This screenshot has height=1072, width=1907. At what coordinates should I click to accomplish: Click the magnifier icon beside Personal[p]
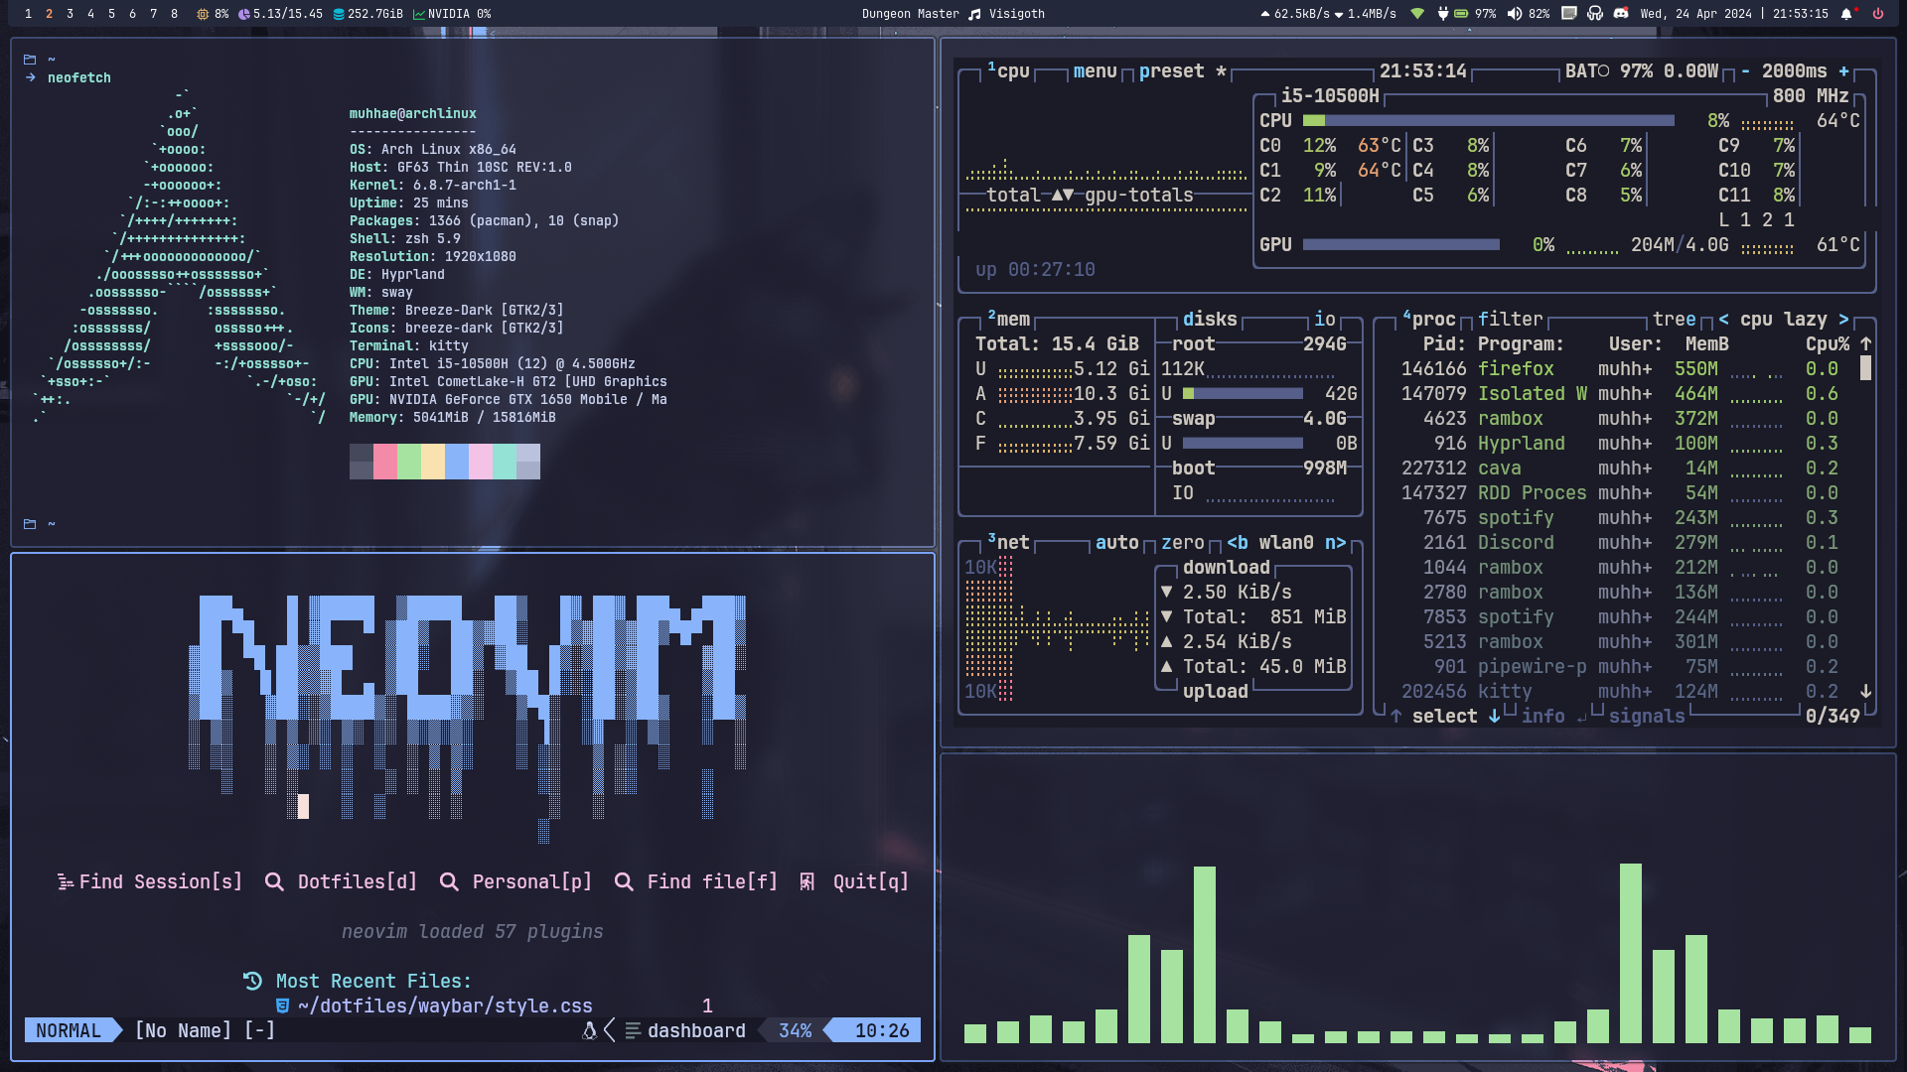[449, 881]
